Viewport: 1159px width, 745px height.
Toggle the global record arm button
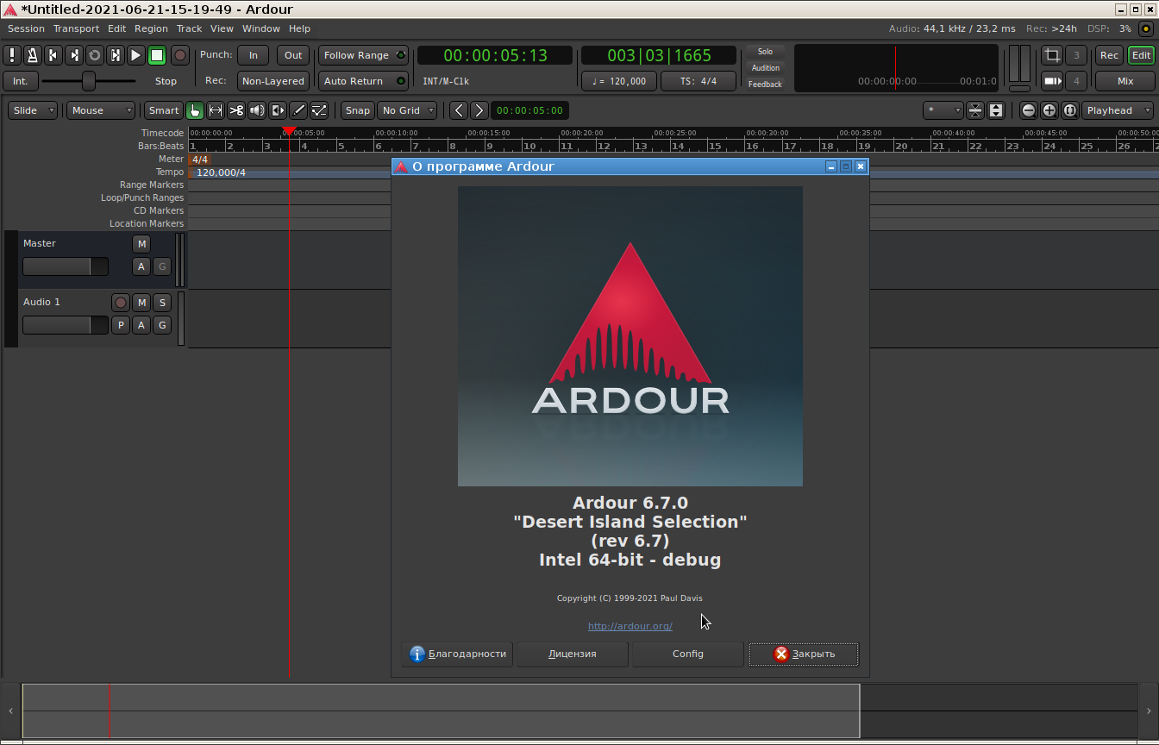180,55
